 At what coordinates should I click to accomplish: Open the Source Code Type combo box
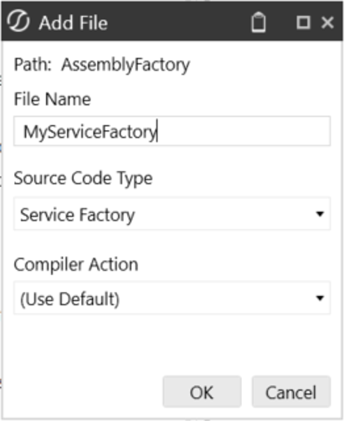tap(172, 214)
